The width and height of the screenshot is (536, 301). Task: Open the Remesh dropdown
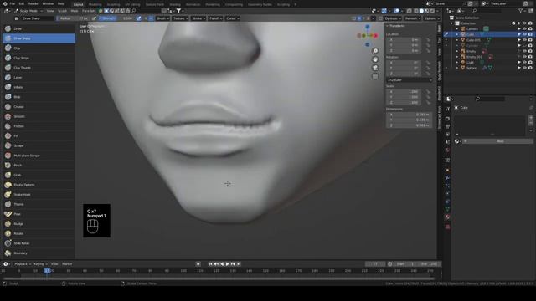[413, 18]
